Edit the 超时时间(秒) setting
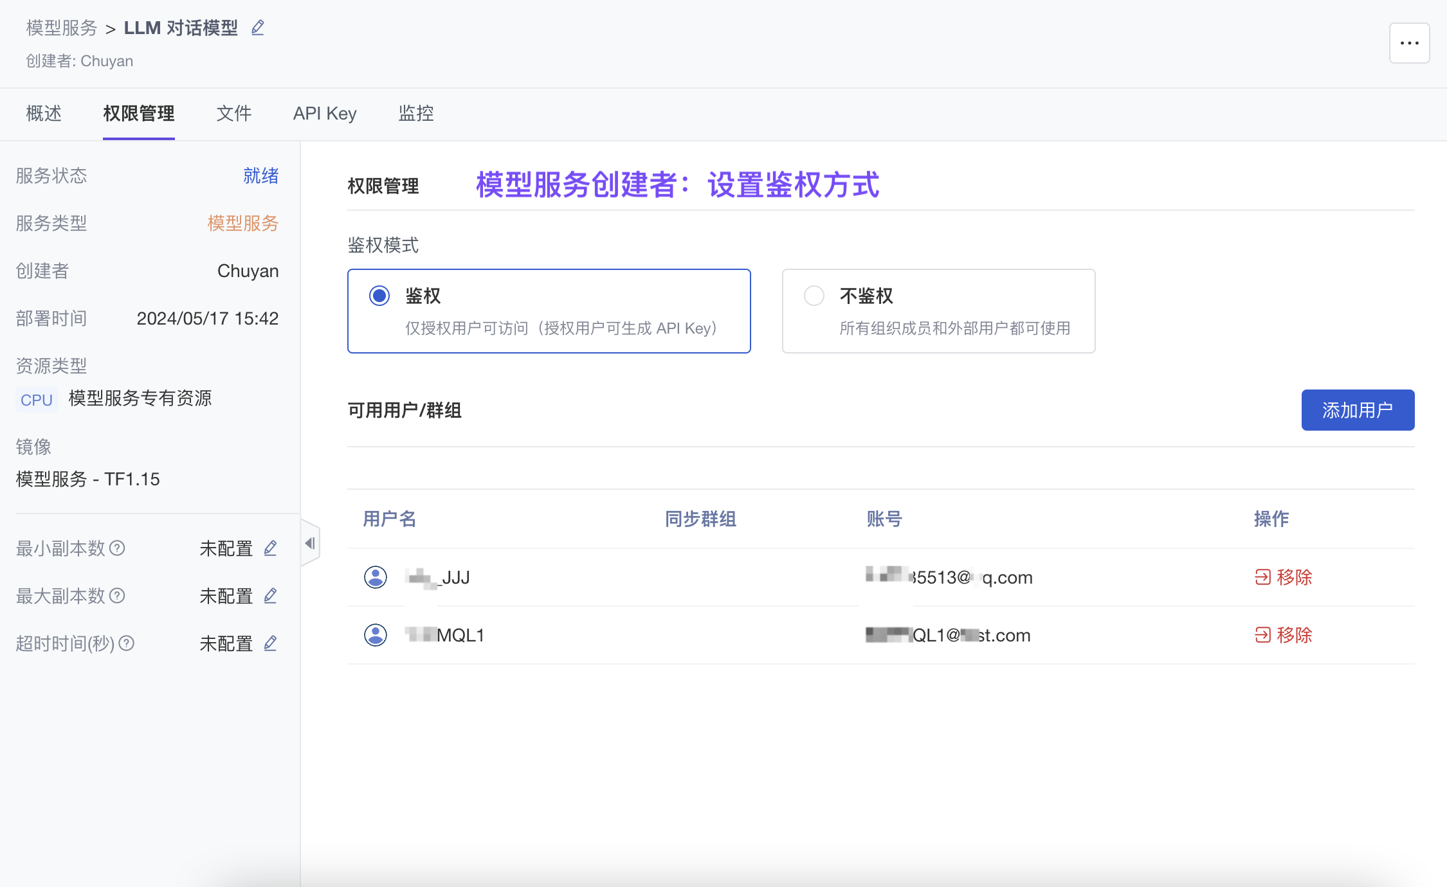This screenshot has height=887, width=1447. [270, 643]
